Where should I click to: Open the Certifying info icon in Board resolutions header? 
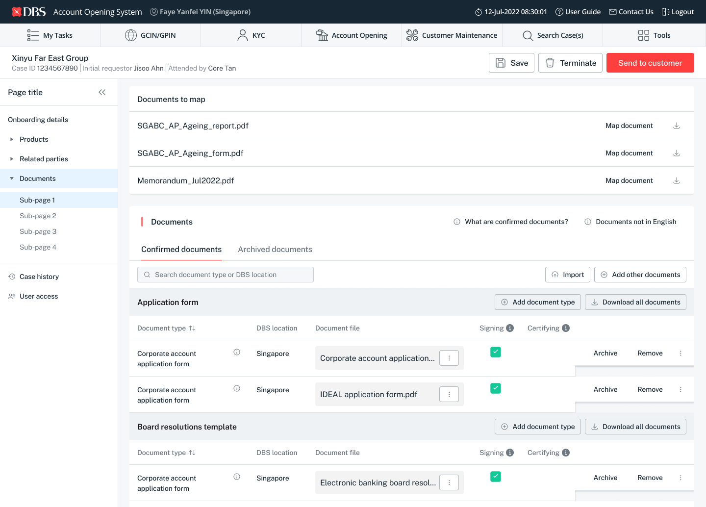click(x=566, y=453)
